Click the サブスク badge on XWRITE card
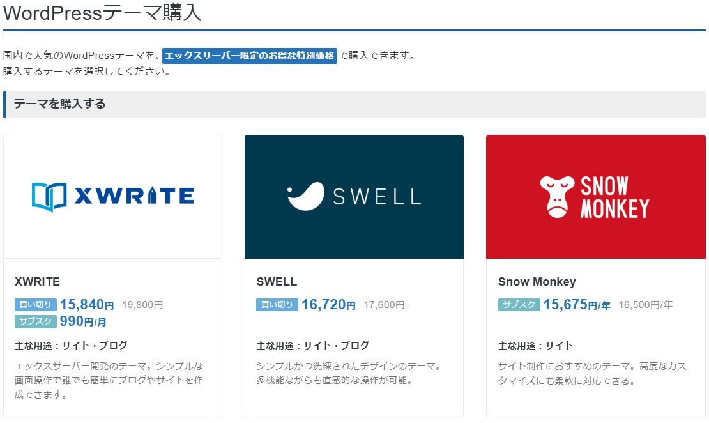The width and height of the screenshot is (709, 423). pos(36,321)
